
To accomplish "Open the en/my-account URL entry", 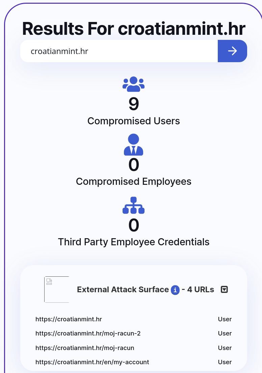I will [92, 362].
